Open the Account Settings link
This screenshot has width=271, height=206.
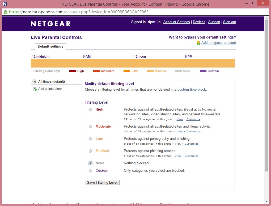[x=176, y=22]
